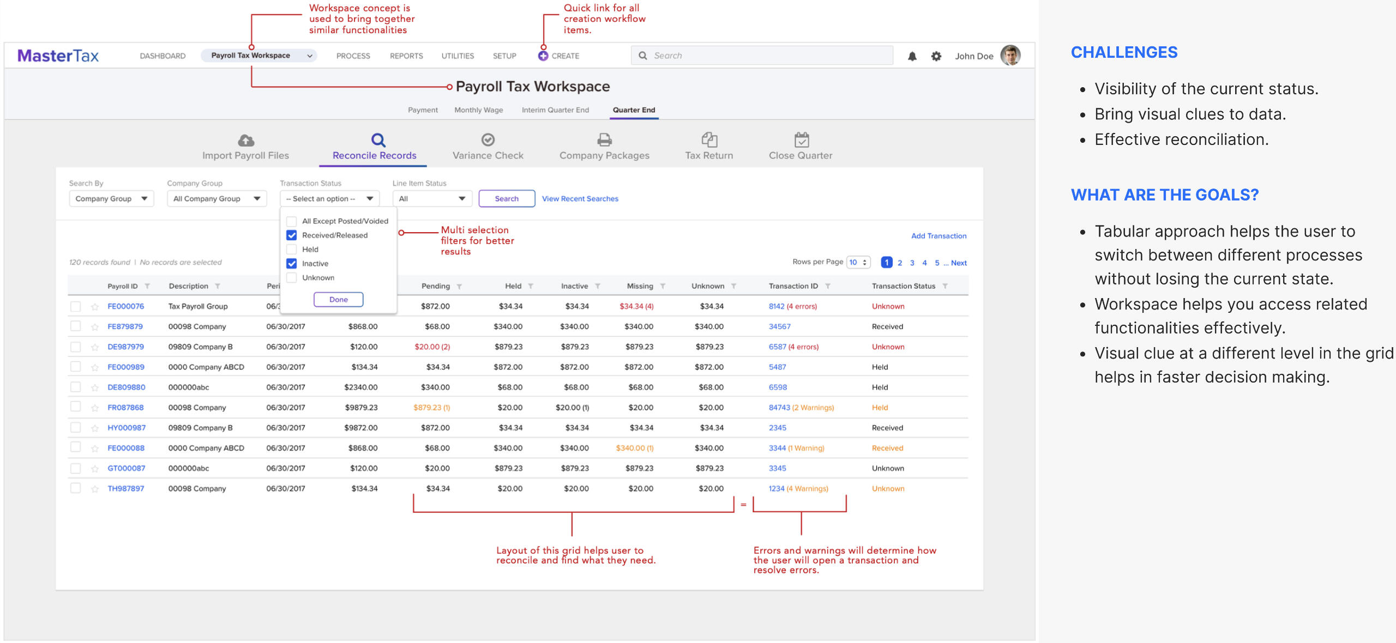Filter the Pending column with funnel icon
The image size is (1396, 643).
click(459, 287)
